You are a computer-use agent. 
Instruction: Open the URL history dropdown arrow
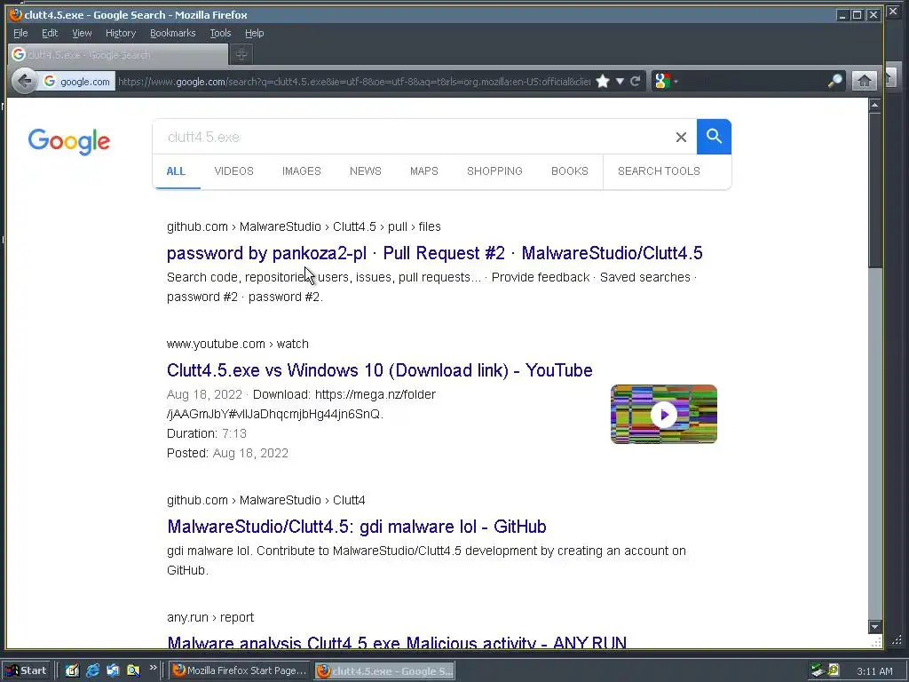pyautogui.click(x=620, y=81)
